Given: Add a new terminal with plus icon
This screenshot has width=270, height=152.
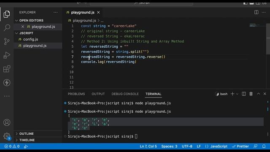Looking at the screenshot, I should [x=232, y=94].
